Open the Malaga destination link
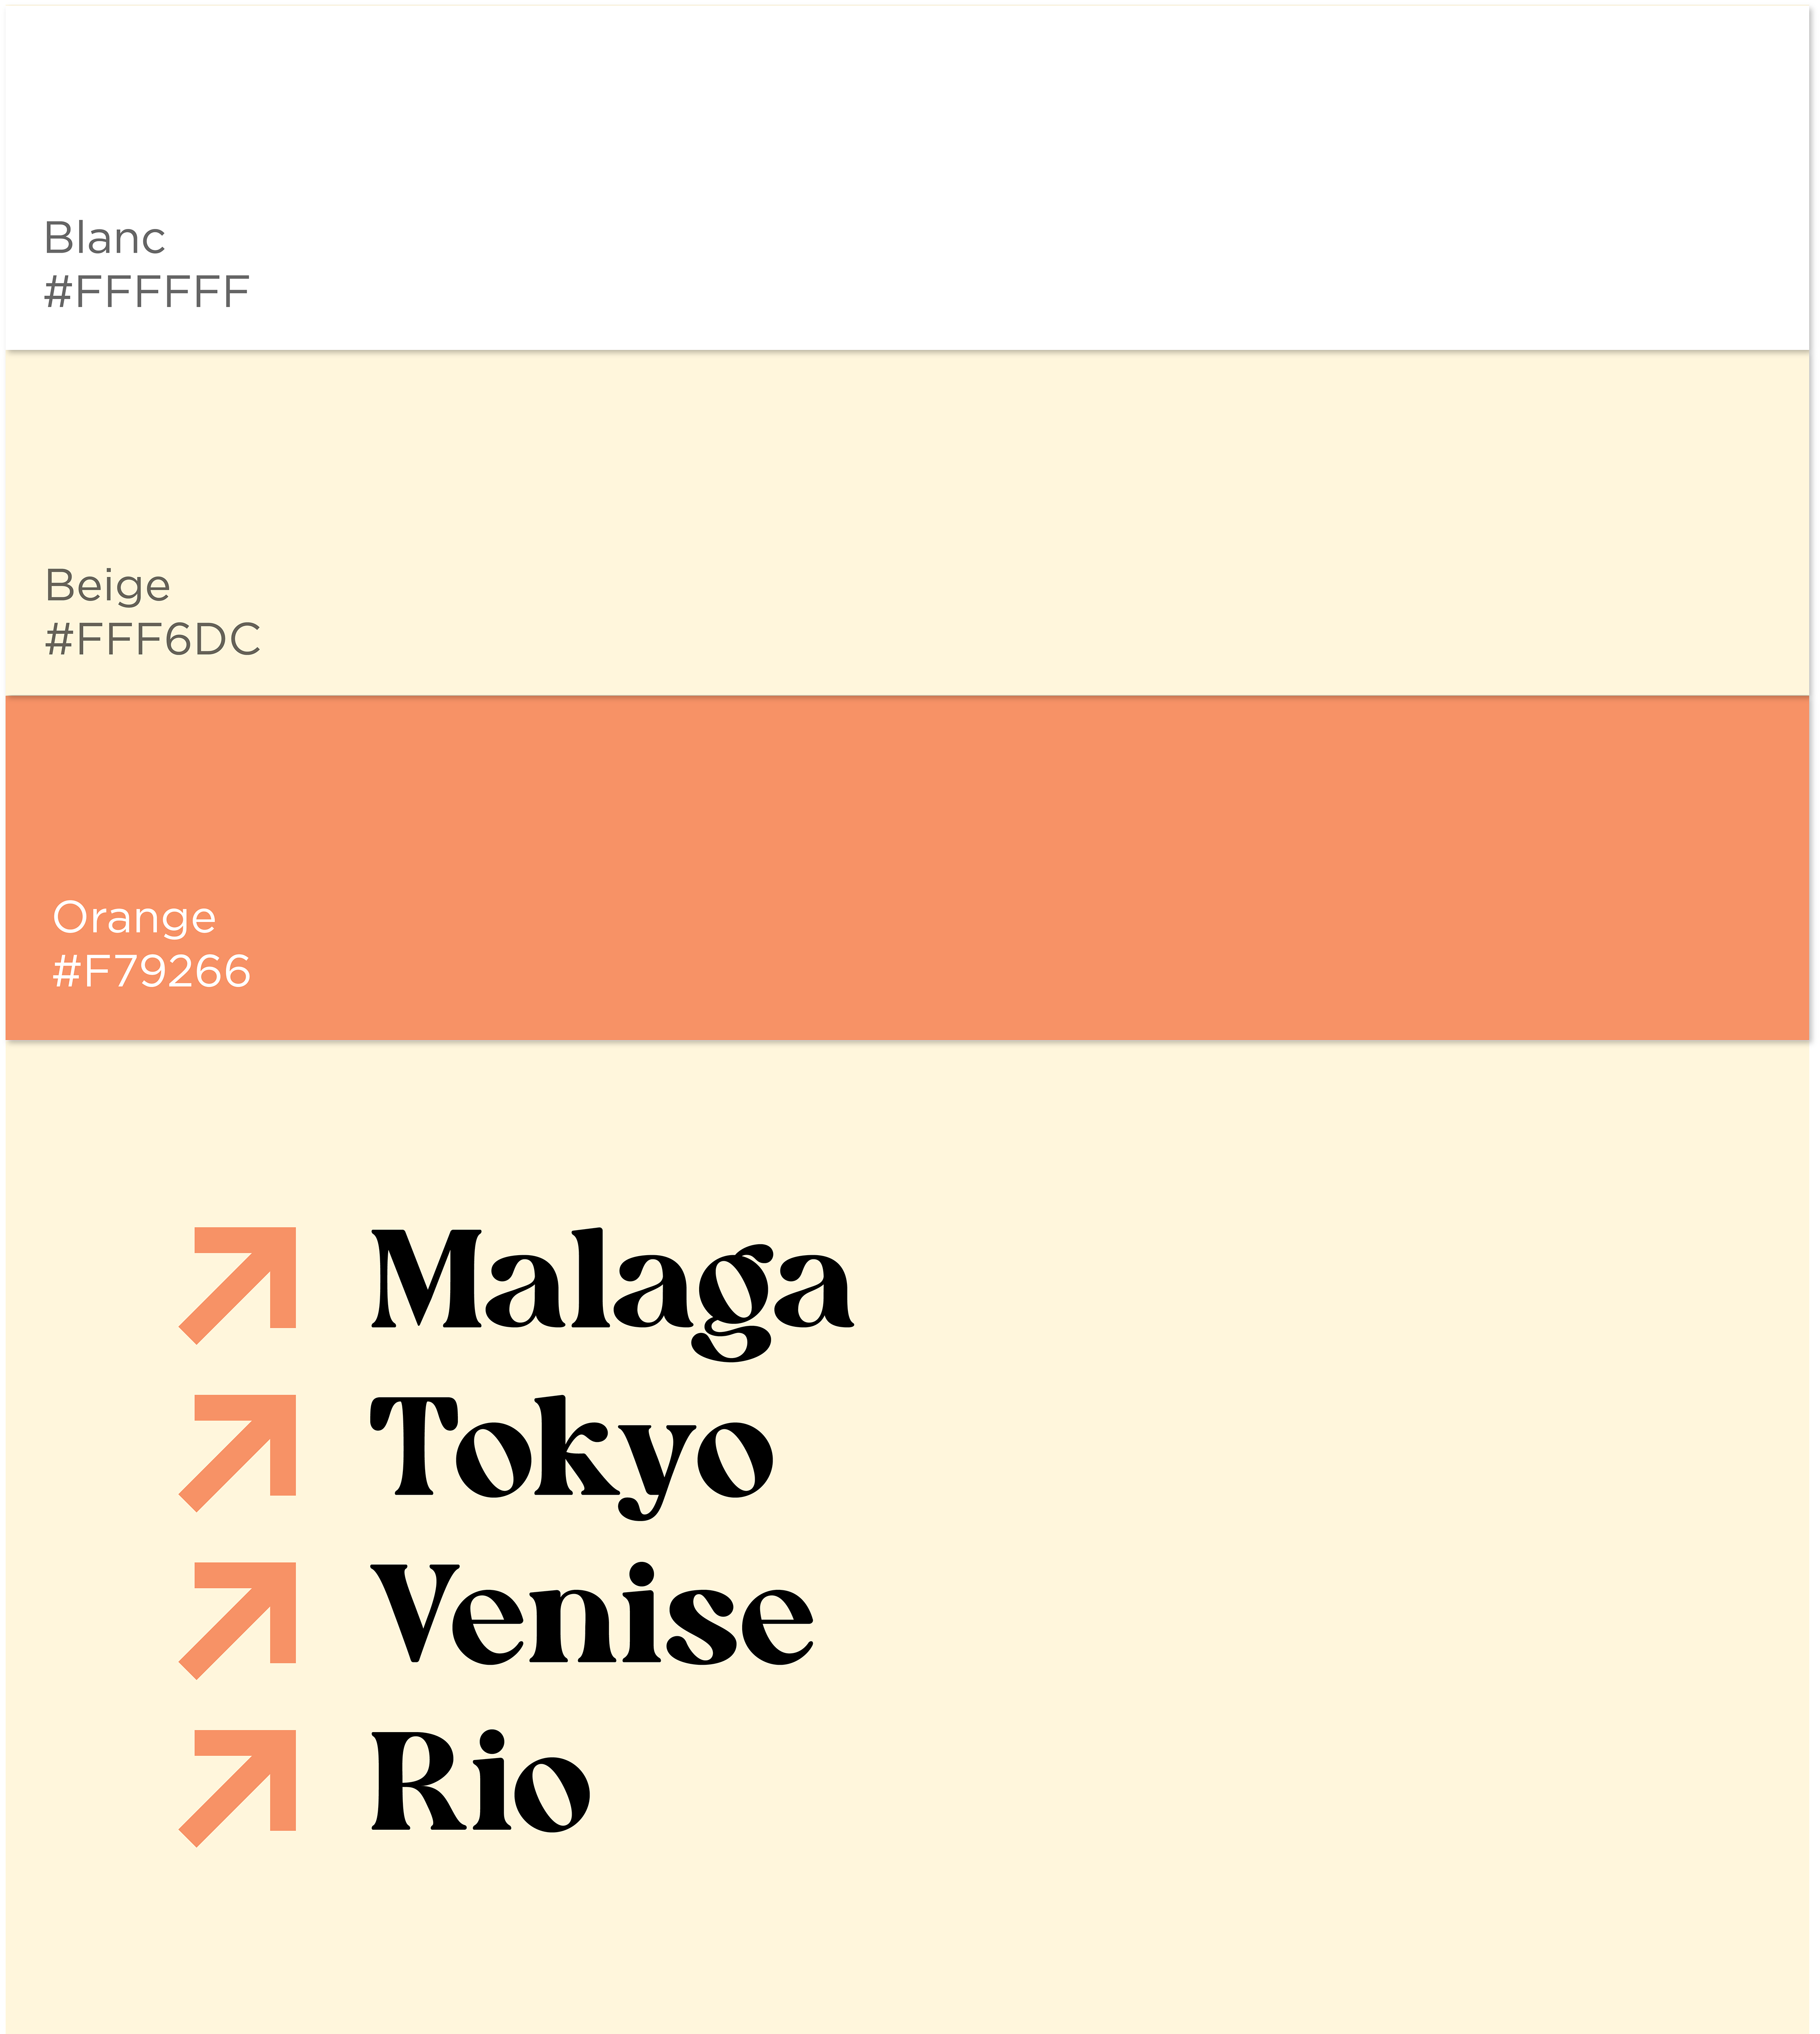1820x2034 pixels. pyautogui.click(x=612, y=1283)
